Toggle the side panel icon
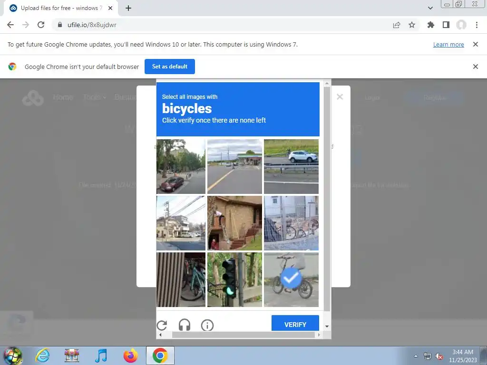Viewport: 487px width, 365px height. tap(446, 25)
